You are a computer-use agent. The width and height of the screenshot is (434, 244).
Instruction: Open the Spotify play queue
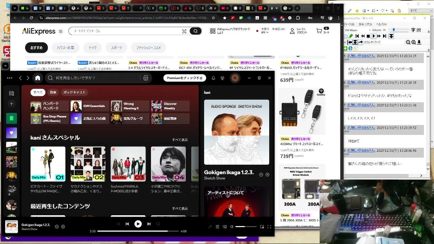pyautogui.click(x=217, y=227)
